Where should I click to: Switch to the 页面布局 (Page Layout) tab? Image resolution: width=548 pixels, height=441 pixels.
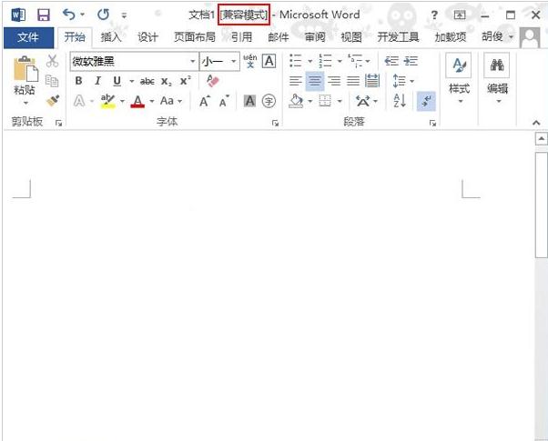(x=194, y=37)
